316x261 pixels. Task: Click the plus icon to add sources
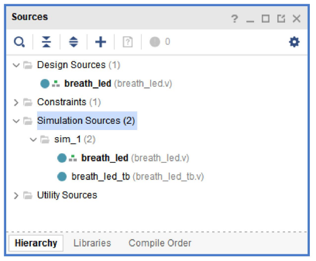[101, 42]
